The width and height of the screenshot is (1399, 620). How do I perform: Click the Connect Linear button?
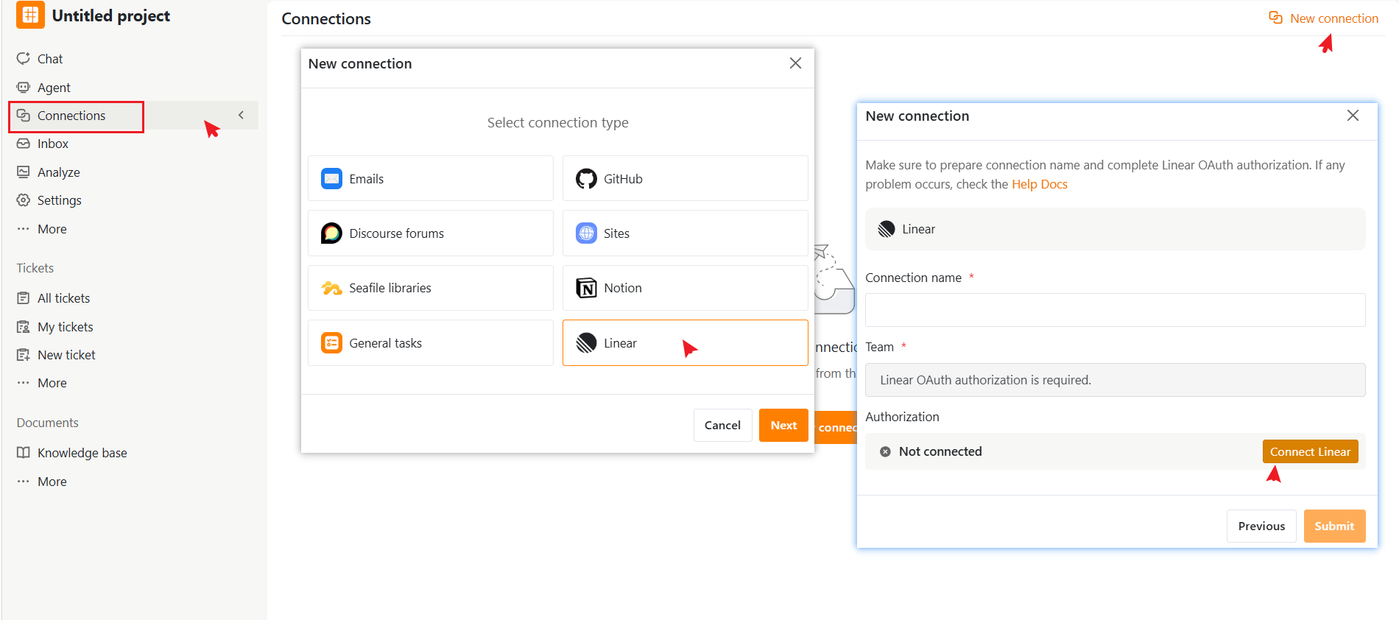[1310, 451]
